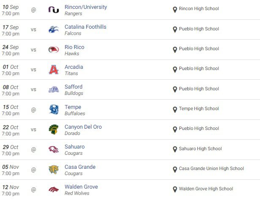Screen dimensions: 260x200
Task: Click the Safford Bulldogs team logo
Action: 54,89
